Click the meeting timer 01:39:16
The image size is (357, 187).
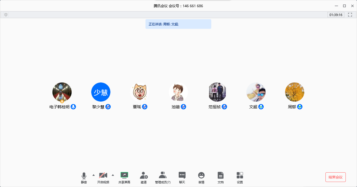click(x=336, y=15)
